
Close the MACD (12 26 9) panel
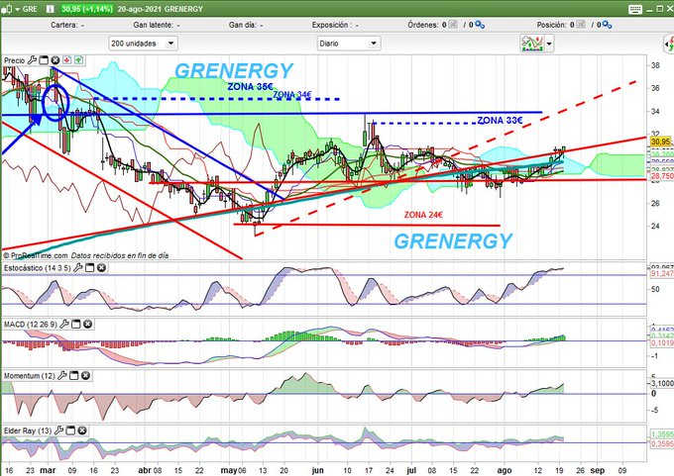tap(87, 324)
